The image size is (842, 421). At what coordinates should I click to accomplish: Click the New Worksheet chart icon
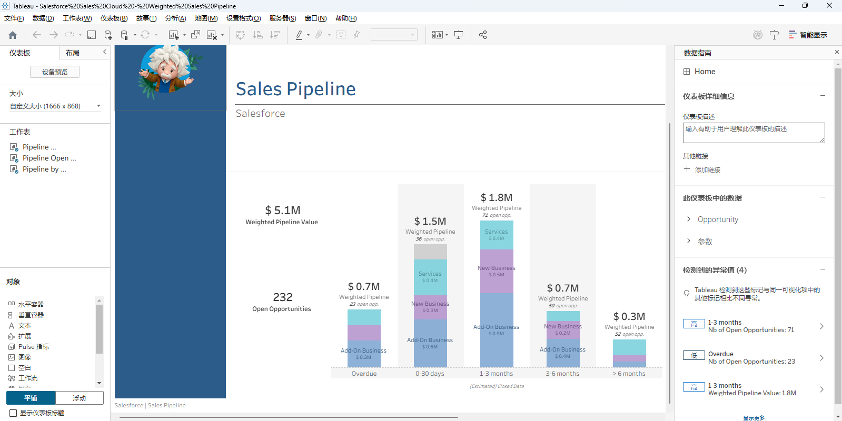pyautogui.click(x=173, y=35)
